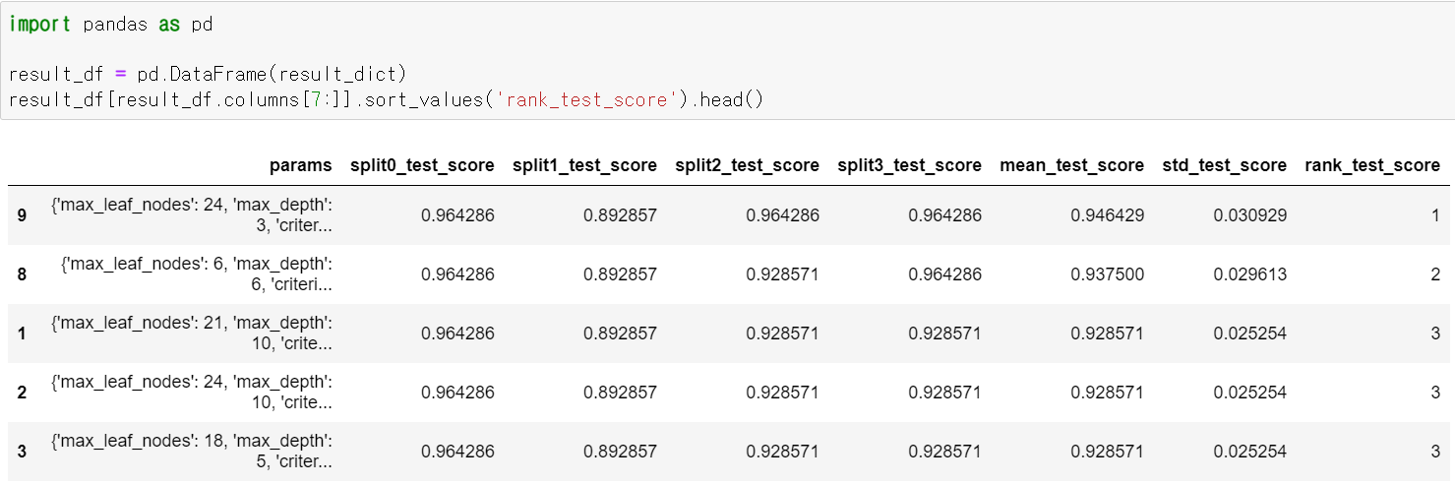Click params cell with max_leaf_nodes 18
This screenshot has height=485, width=1455.
click(191, 451)
